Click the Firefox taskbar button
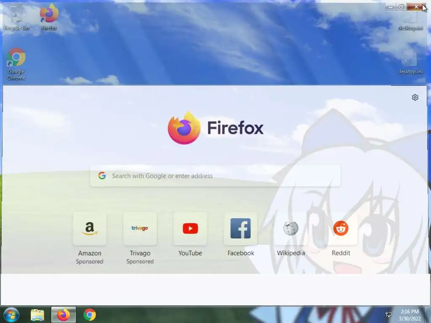Image resolution: width=431 pixels, height=323 pixels. pos(64,315)
